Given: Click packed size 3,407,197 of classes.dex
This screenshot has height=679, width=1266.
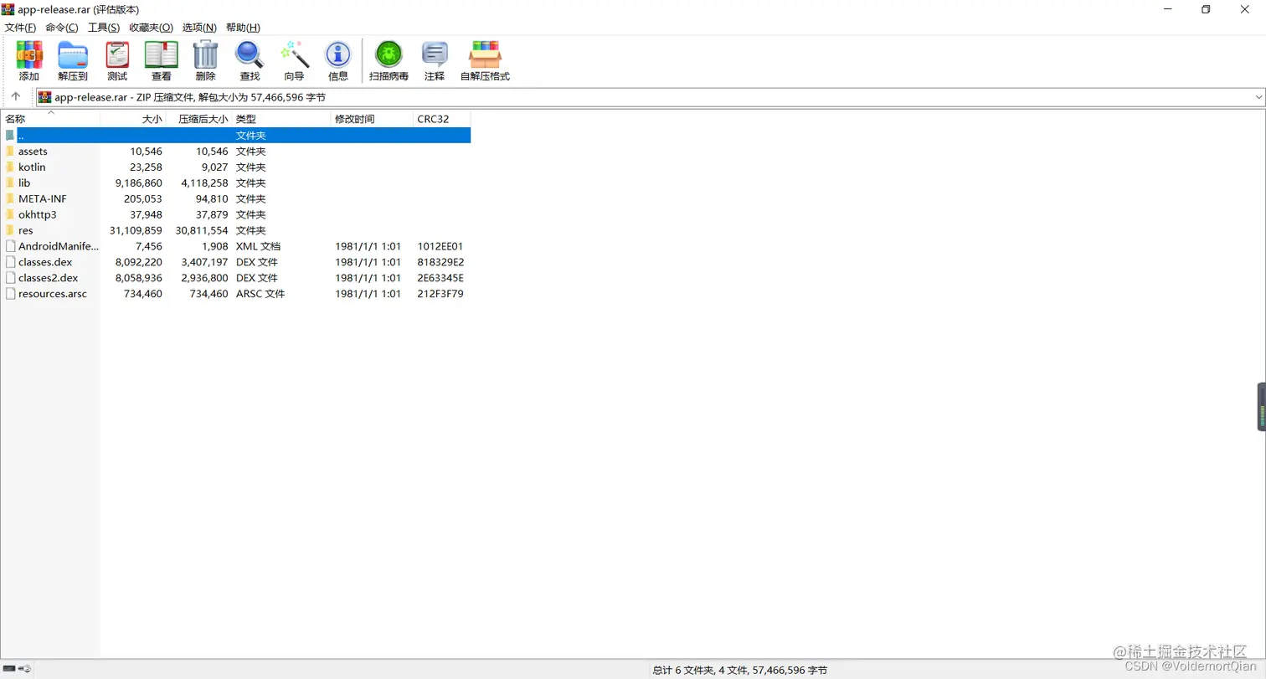Looking at the screenshot, I should pyautogui.click(x=204, y=262).
